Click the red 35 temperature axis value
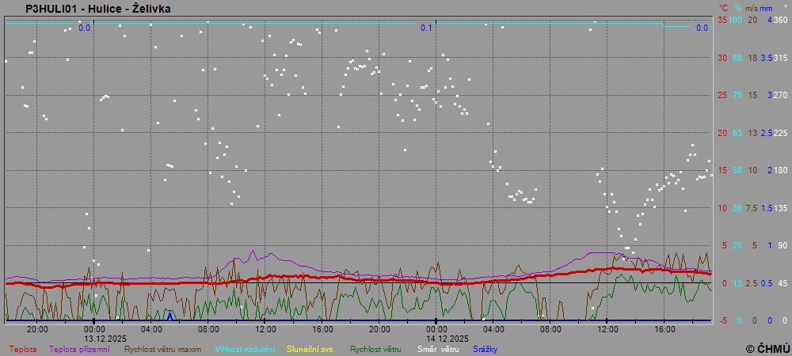792x356 pixels. [x=722, y=20]
